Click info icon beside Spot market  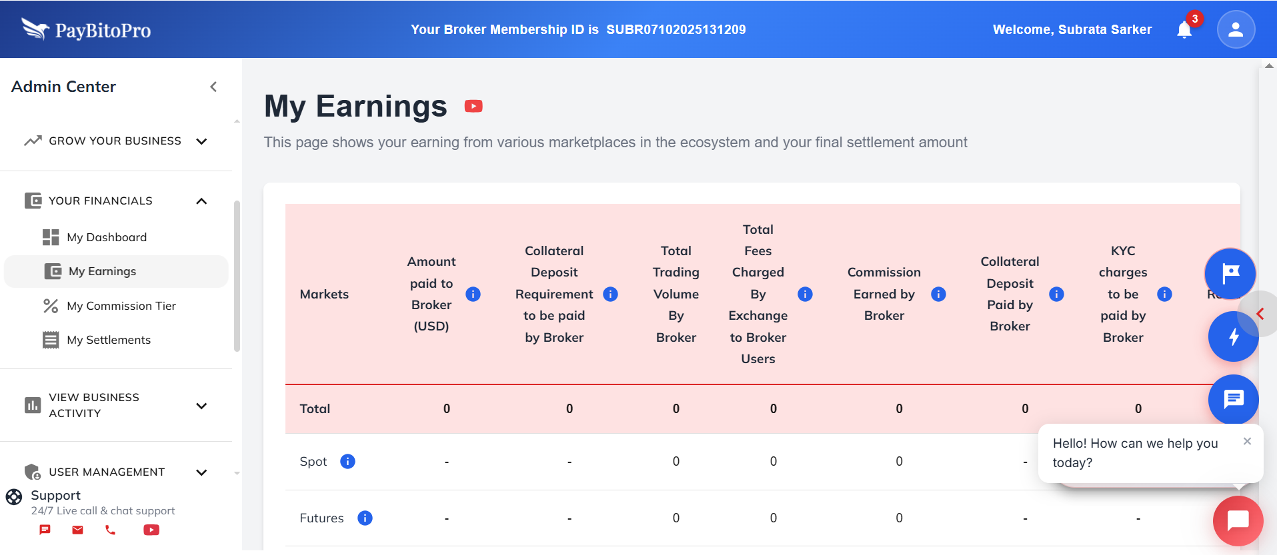[347, 461]
